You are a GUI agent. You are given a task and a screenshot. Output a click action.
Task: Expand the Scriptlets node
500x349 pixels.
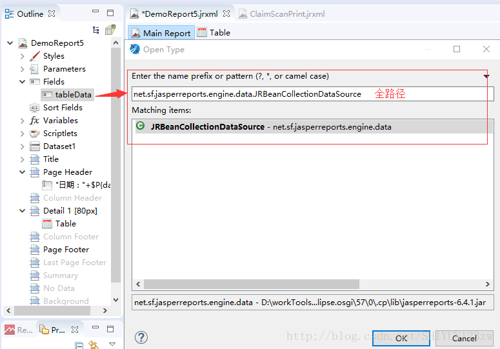pyautogui.click(x=22, y=134)
